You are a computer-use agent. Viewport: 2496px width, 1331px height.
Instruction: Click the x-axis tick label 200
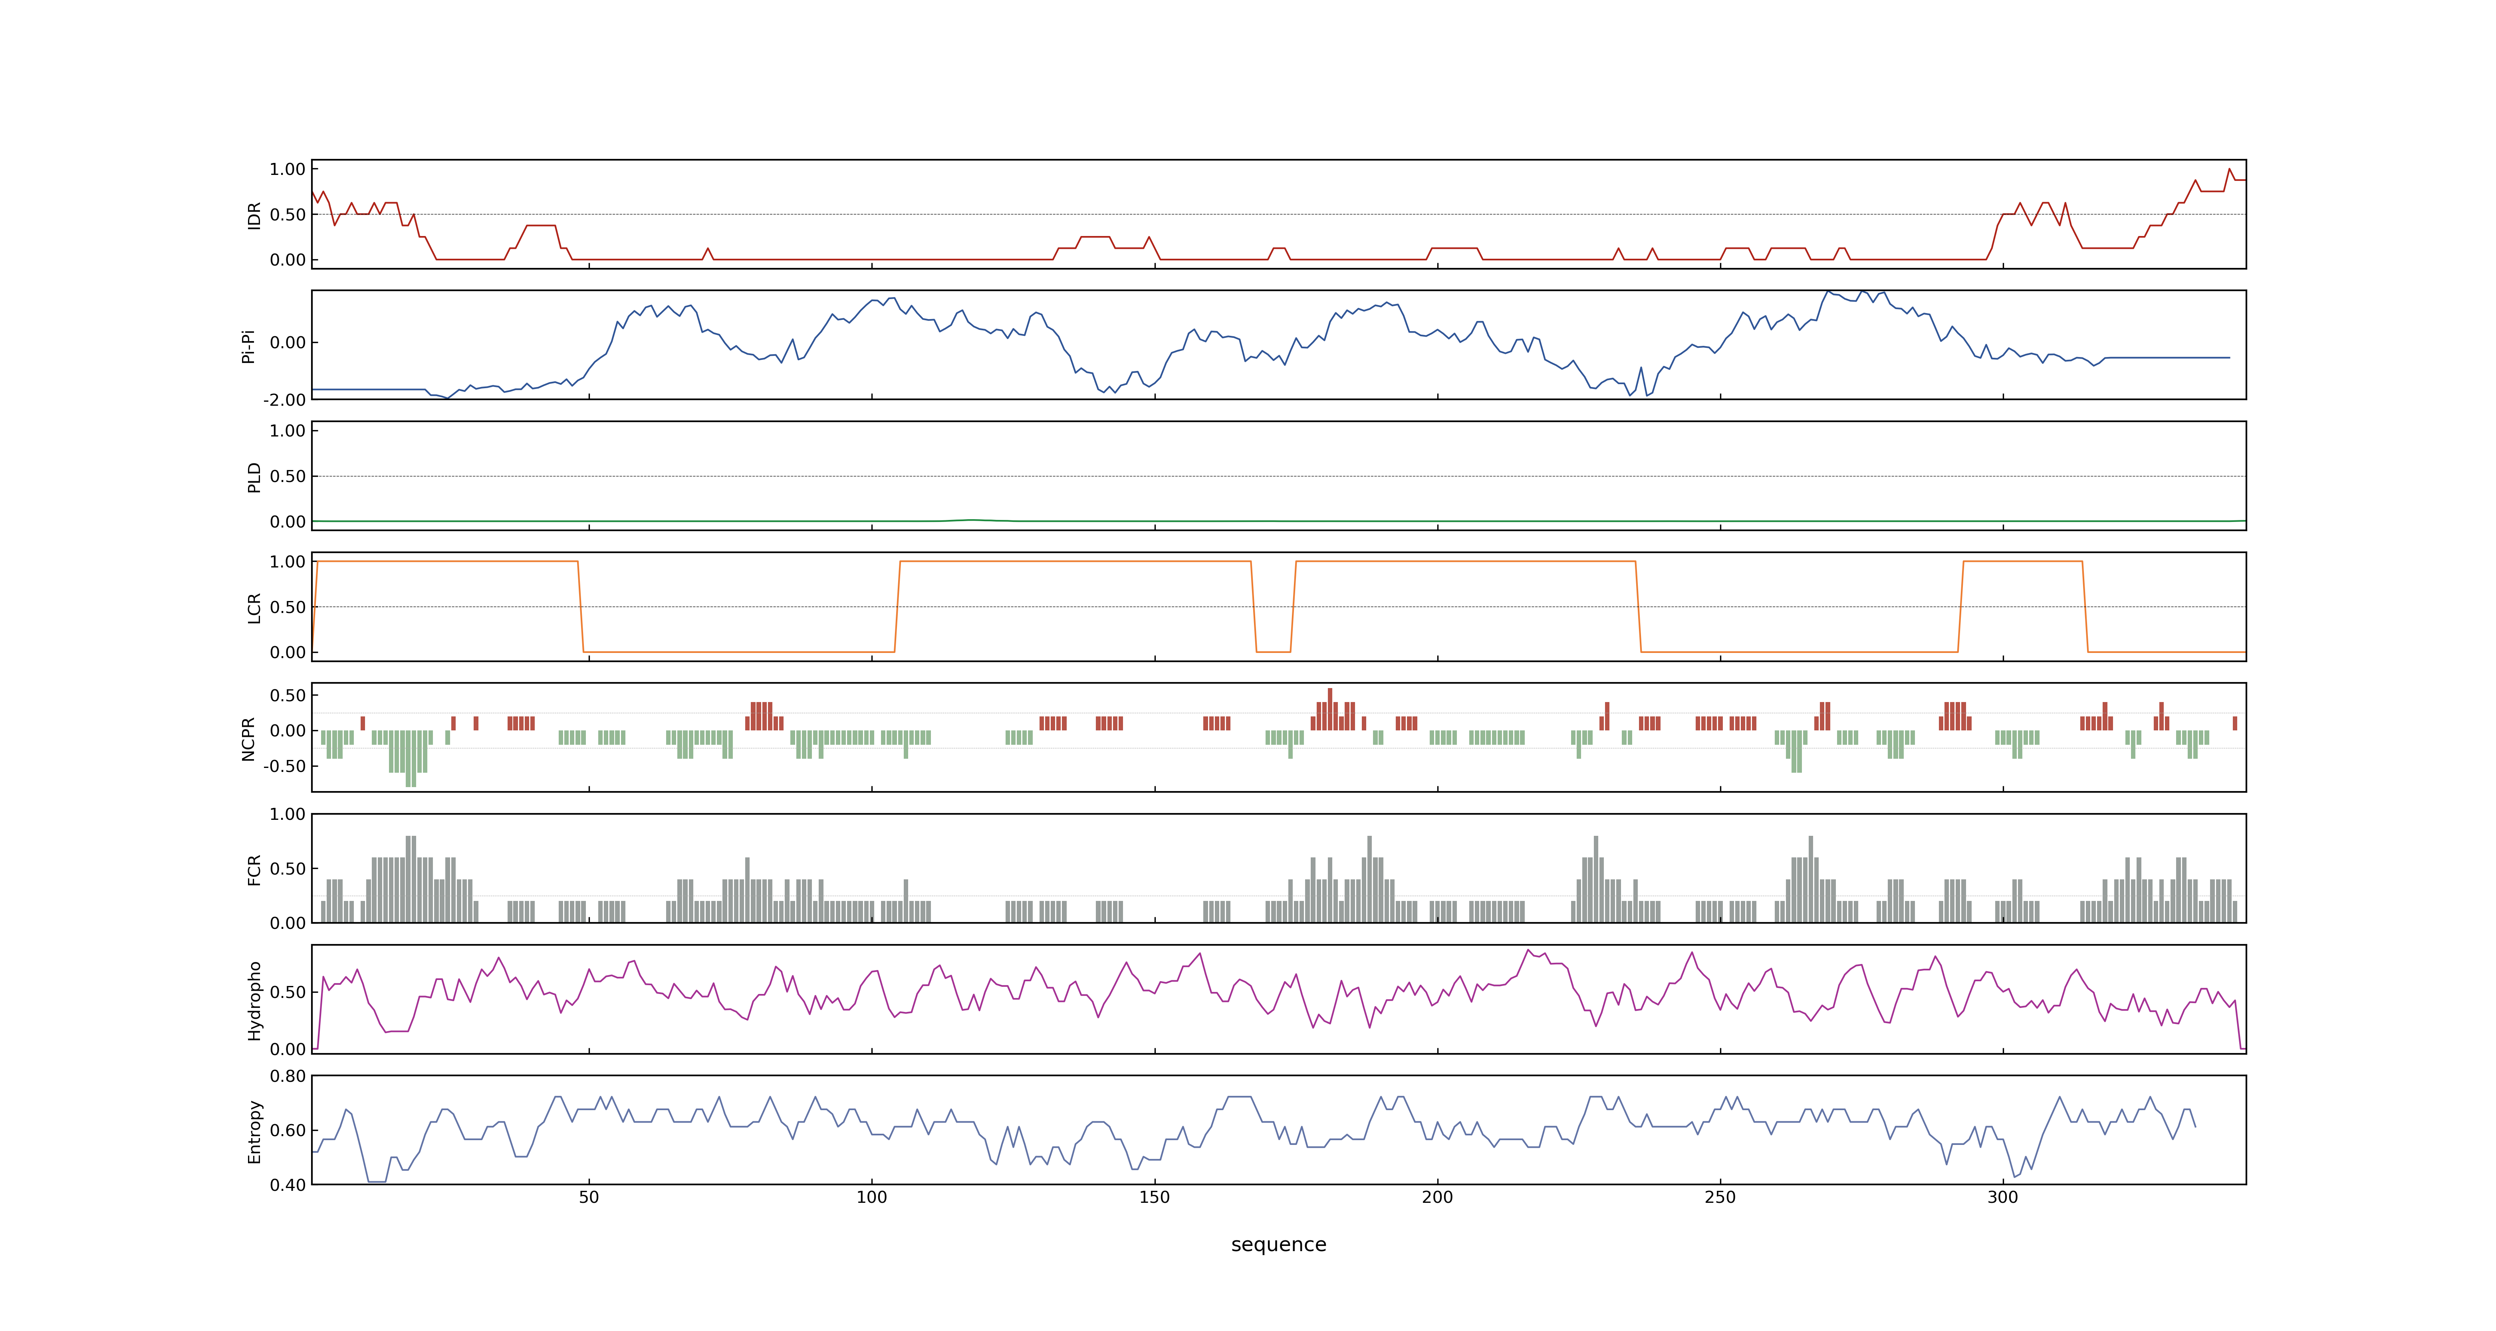tap(1438, 1197)
